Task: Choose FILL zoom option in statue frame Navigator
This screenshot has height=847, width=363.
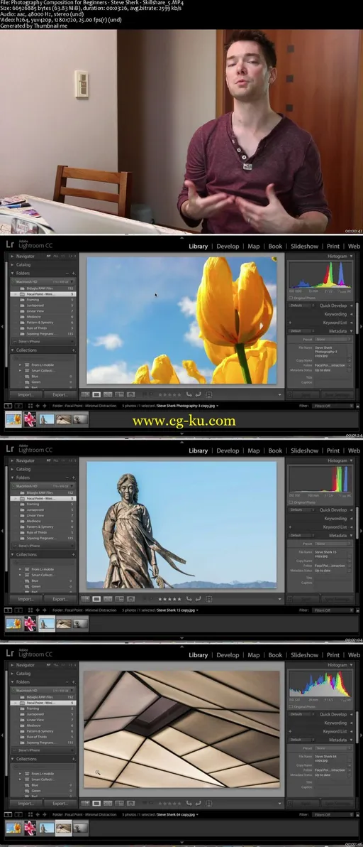Action: point(55,460)
